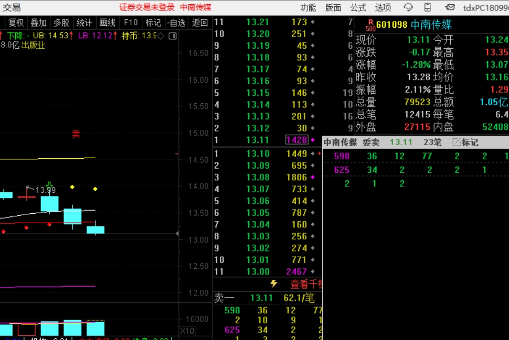The width and height of the screenshot is (509, 340).
Task: Click the 出版业 industry label
Action: coord(33,45)
